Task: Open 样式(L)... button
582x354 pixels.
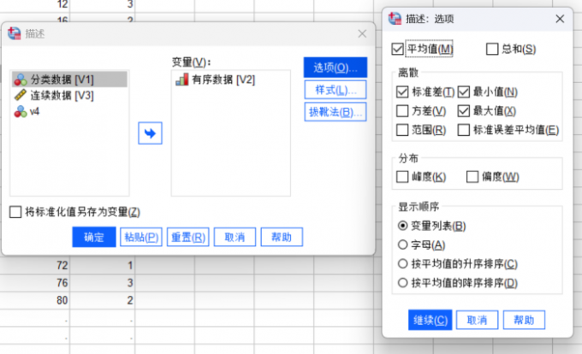Action: [x=336, y=90]
